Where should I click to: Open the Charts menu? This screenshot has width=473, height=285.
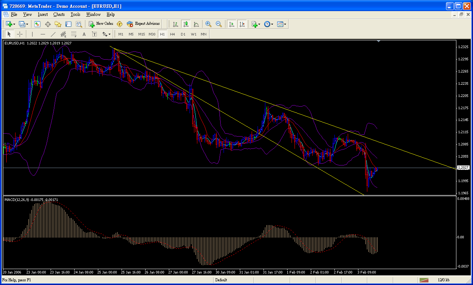(x=59, y=14)
